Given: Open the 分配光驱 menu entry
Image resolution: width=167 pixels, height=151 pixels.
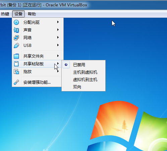Looking at the screenshot, I should click(x=38, y=22).
